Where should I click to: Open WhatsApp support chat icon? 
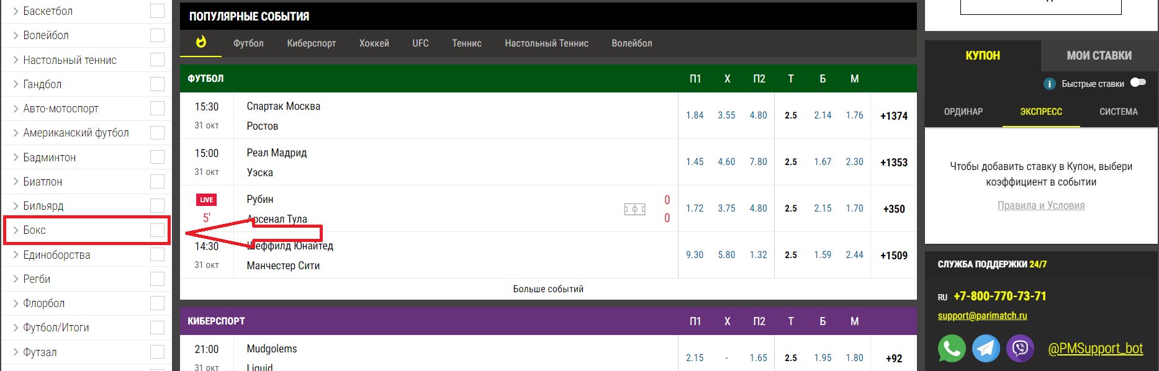[951, 349]
